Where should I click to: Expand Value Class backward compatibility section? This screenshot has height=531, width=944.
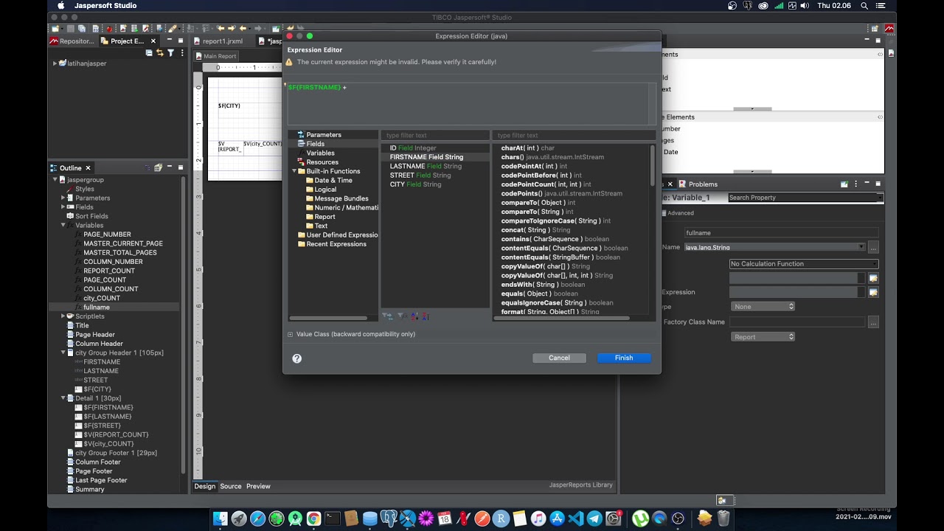pyautogui.click(x=290, y=335)
